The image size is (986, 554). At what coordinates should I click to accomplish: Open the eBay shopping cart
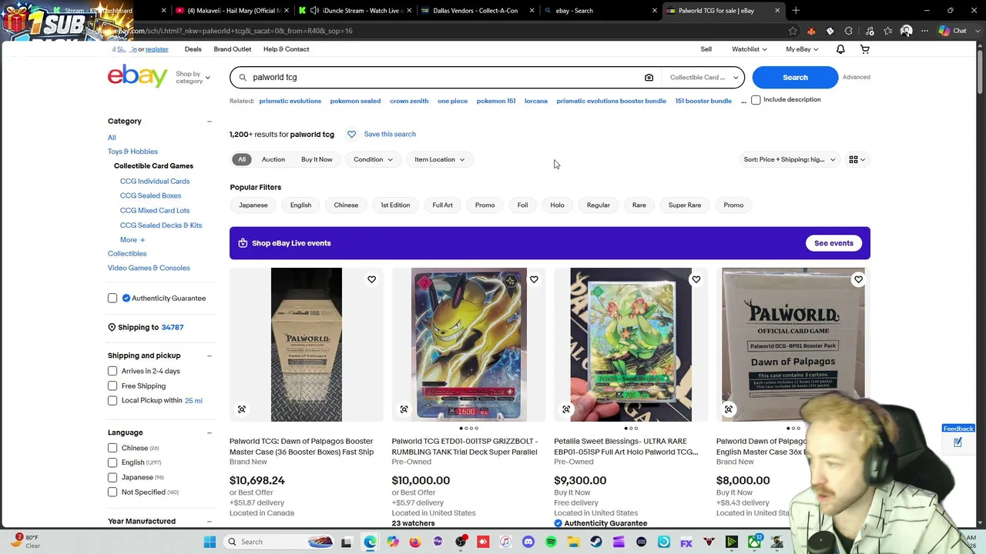click(x=864, y=49)
